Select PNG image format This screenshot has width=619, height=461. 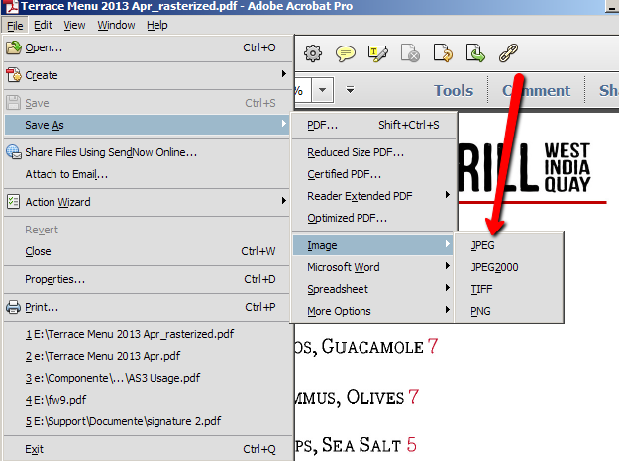(x=508, y=311)
